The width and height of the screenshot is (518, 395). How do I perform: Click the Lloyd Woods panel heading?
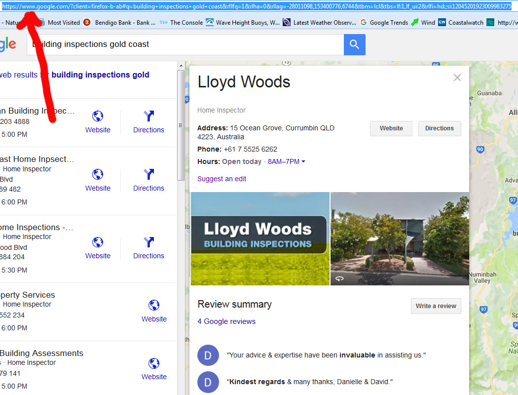(244, 81)
